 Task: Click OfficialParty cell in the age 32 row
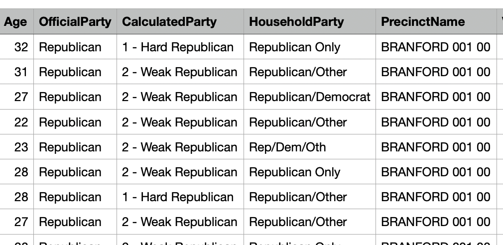pyautogui.click(x=70, y=47)
